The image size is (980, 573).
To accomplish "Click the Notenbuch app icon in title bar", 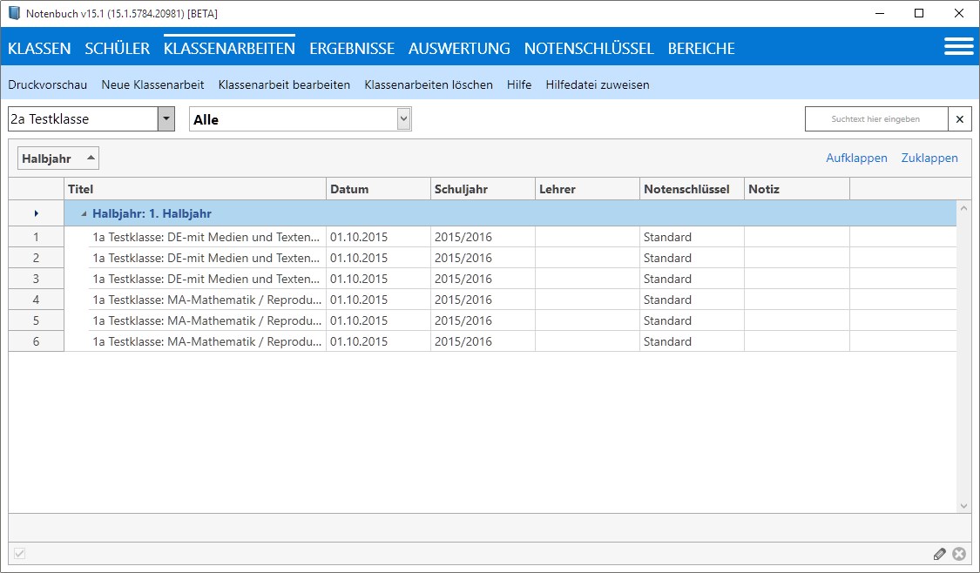I will point(14,13).
